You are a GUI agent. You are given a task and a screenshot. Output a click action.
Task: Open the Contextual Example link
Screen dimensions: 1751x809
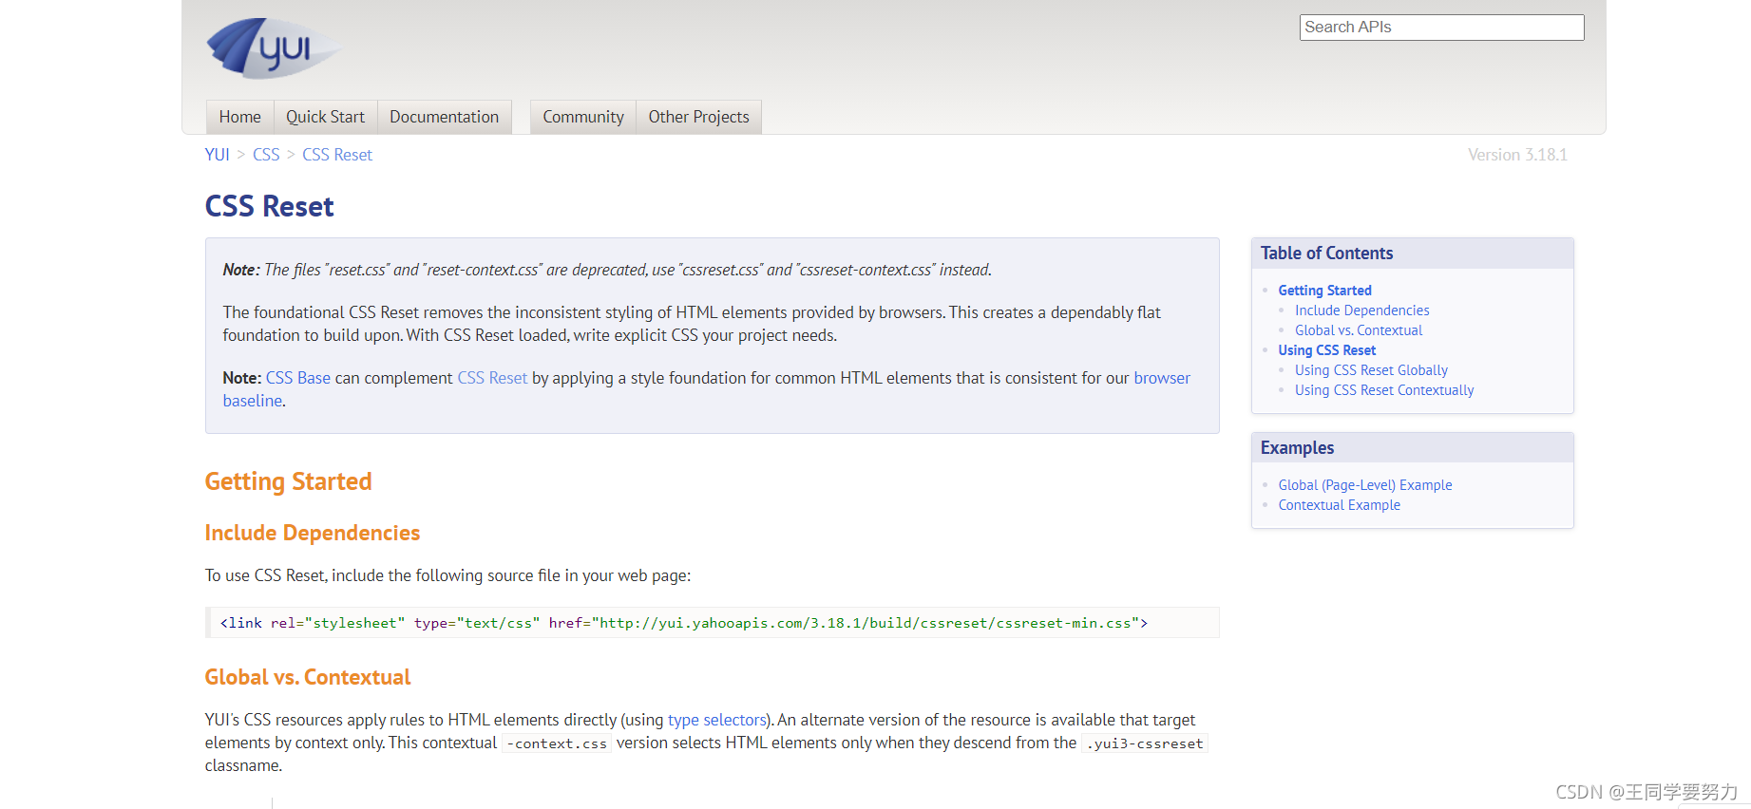pos(1339,505)
